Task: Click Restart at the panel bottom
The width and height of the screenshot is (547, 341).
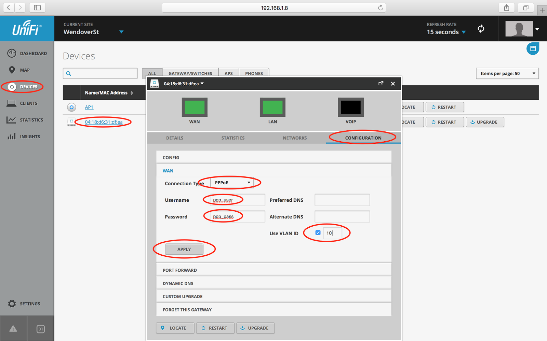Action: coord(215,328)
